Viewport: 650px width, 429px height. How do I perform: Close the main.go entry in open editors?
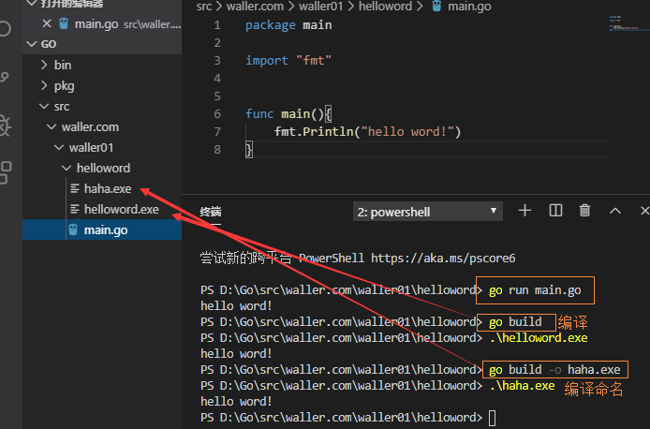coord(47,23)
